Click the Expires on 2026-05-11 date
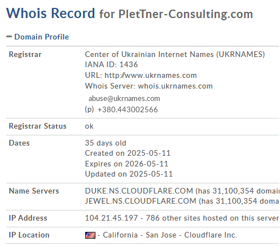Screen dimensions: 280x246 (126, 164)
